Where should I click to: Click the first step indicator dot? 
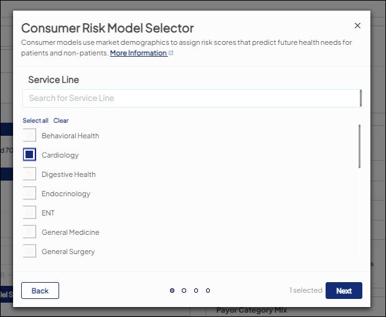click(x=172, y=290)
